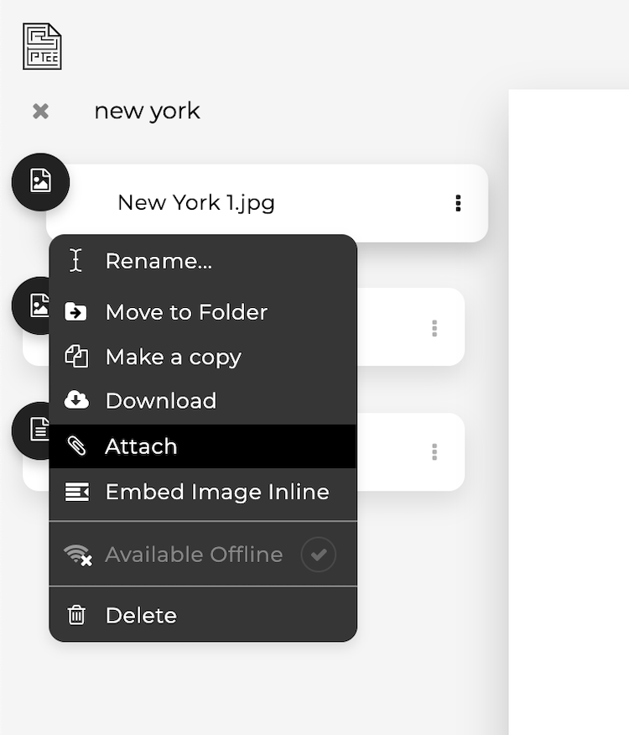Open the third result's three-dot menu
629x735 pixels.
tap(434, 452)
